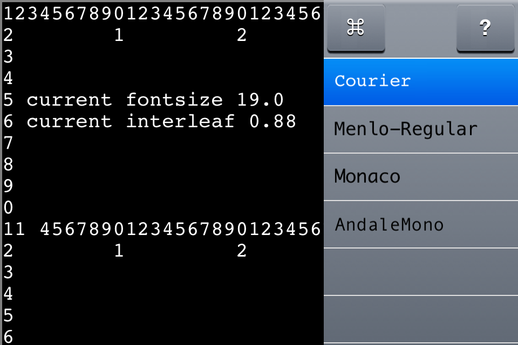Open help with the question mark button

pos(485,28)
